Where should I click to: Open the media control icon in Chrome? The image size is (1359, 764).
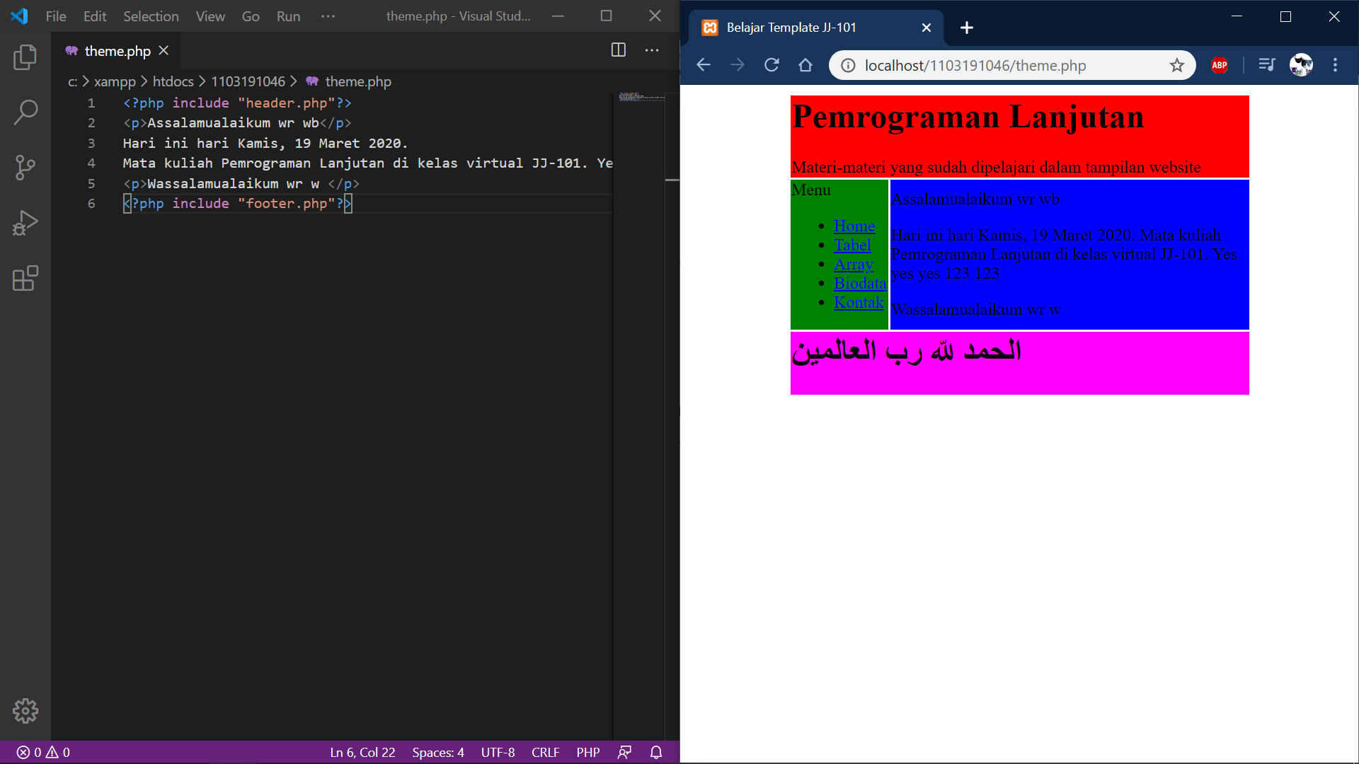(1267, 65)
